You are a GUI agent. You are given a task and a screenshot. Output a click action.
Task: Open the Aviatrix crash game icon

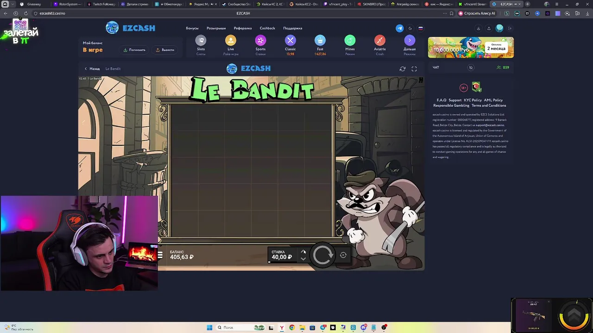click(380, 41)
